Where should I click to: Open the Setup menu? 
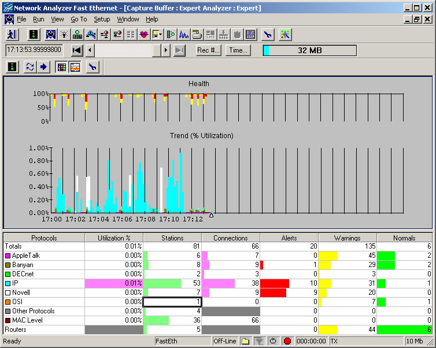[102, 19]
